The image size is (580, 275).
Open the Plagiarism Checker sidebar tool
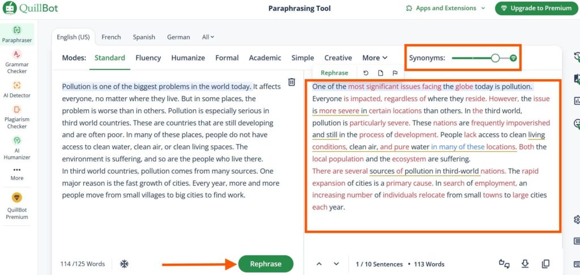pos(17,117)
